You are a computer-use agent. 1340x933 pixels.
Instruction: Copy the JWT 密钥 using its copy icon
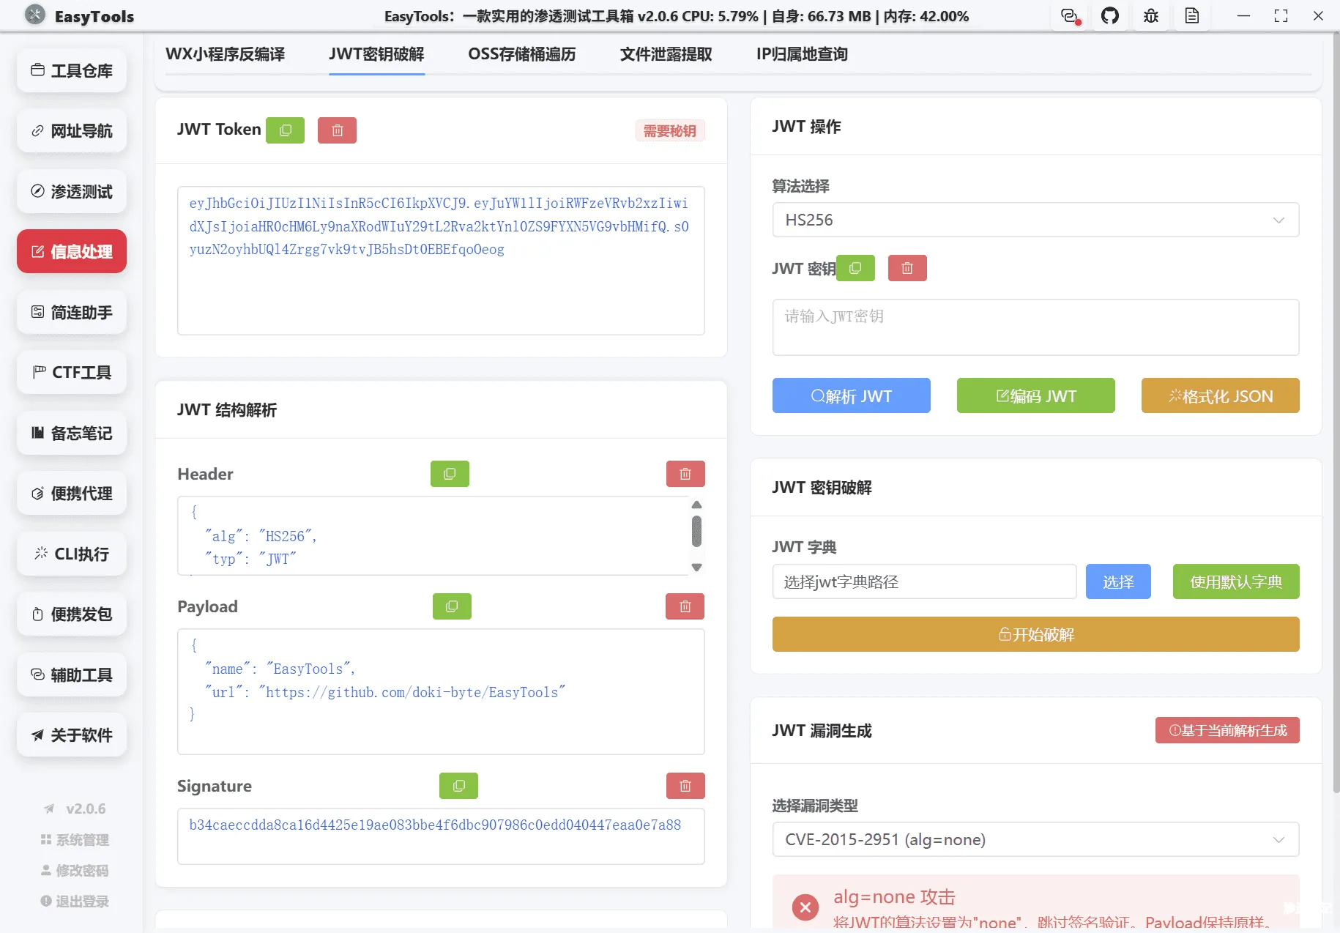click(x=855, y=268)
